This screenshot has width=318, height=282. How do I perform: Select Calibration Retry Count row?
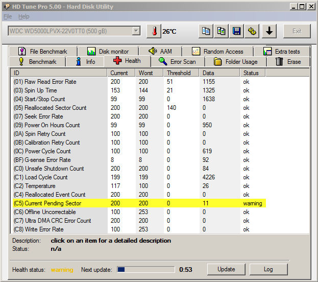click(x=139, y=143)
